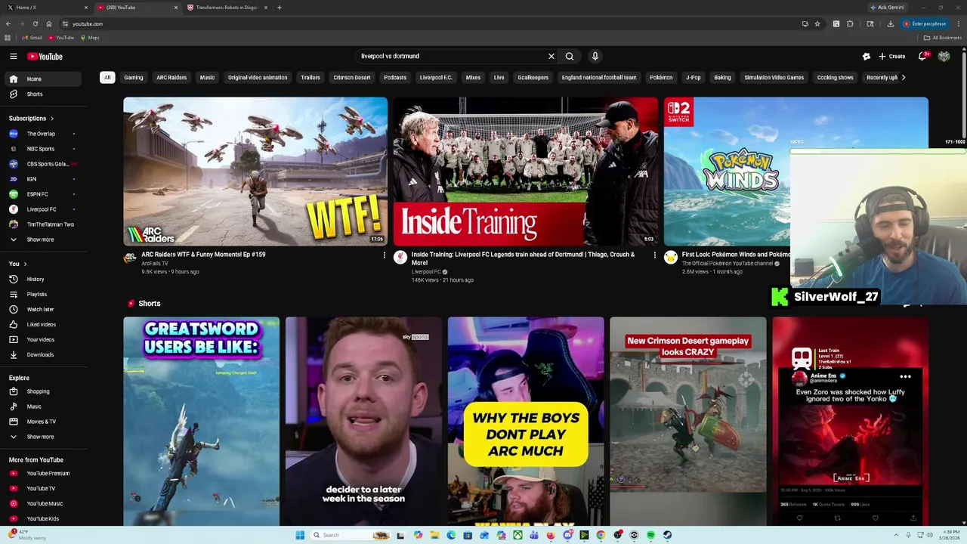Viewport: 967px width, 544px height.
Task: Expand Show more under Subscriptions
Action: point(45,240)
